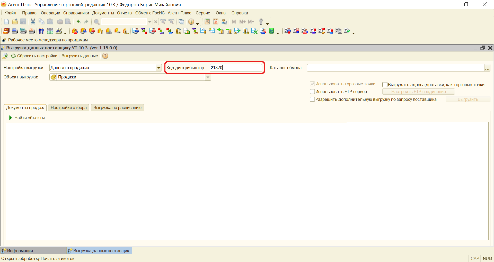This screenshot has height=262, width=494.
Task: Open the calendar icon in toolbar
Action: coord(216,22)
